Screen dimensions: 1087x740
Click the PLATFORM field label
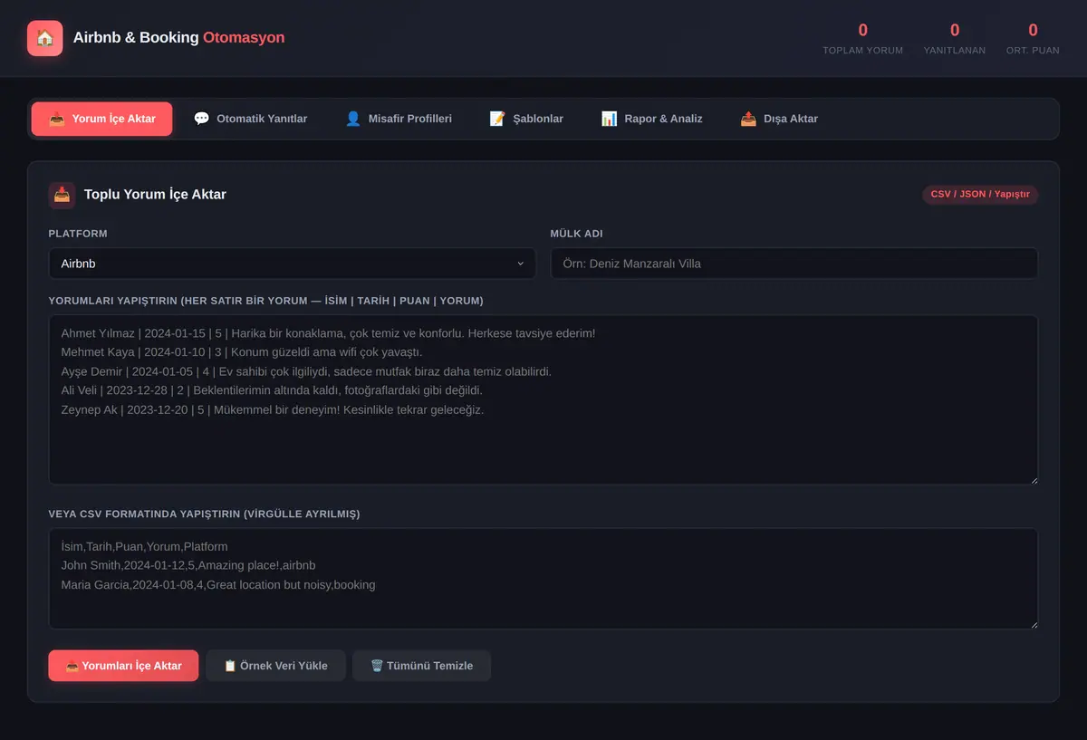78,234
